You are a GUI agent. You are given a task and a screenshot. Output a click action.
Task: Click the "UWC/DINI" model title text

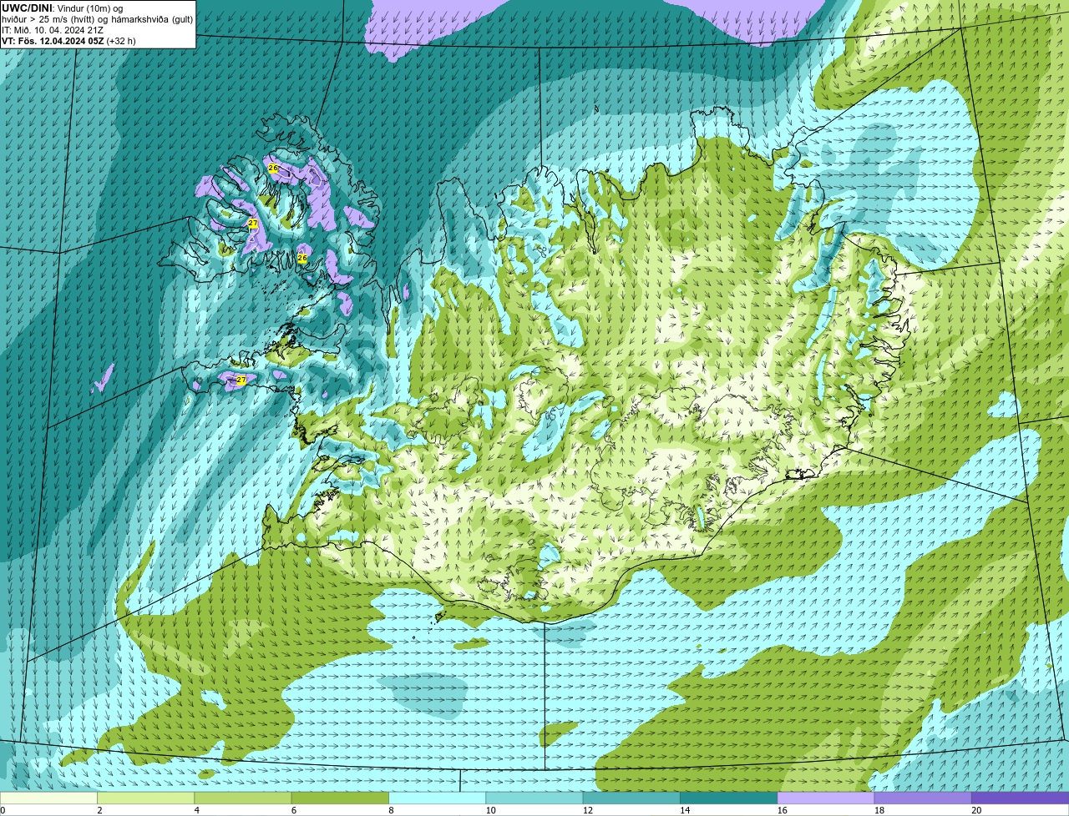pos(28,8)
